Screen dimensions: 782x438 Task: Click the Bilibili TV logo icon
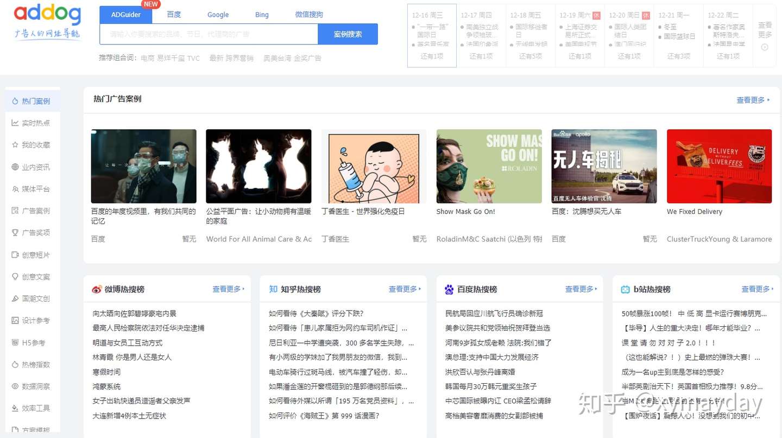pos(625,289)
